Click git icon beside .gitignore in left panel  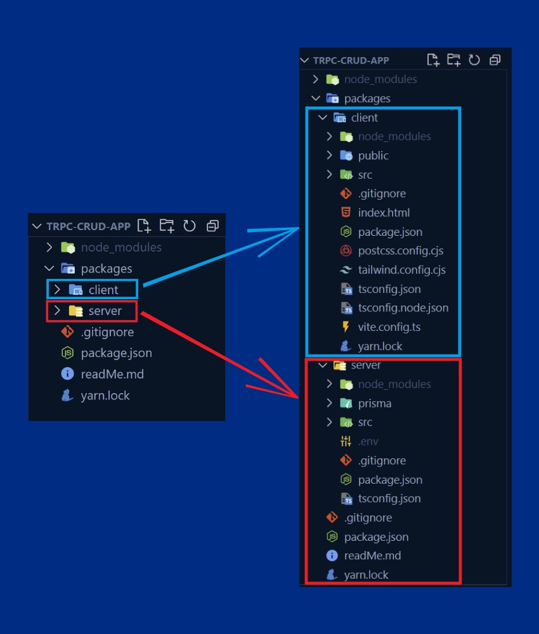(x=67, y=332)
